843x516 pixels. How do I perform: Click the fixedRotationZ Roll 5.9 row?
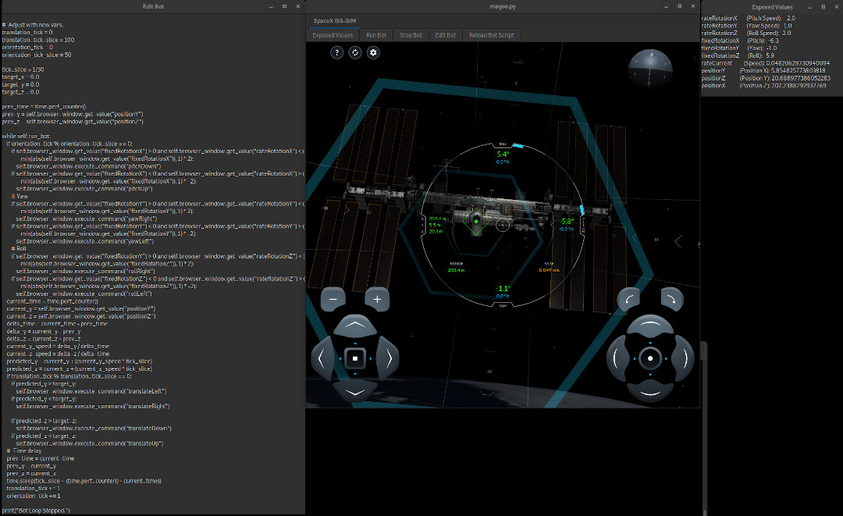click(738, 56)
